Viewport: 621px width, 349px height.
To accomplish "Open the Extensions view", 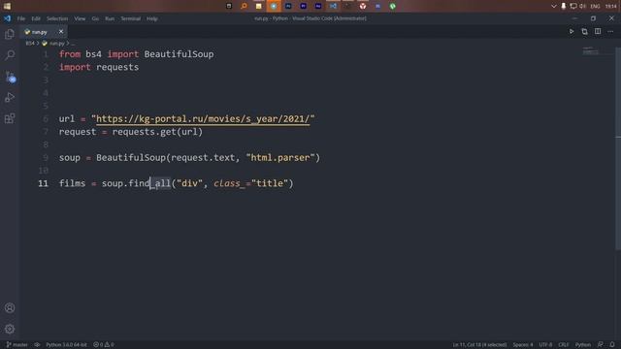I will tap(10, 118).
